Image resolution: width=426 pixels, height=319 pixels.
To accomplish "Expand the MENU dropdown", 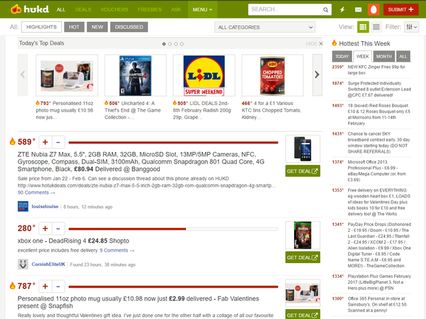I will click(x=202, y=9).
